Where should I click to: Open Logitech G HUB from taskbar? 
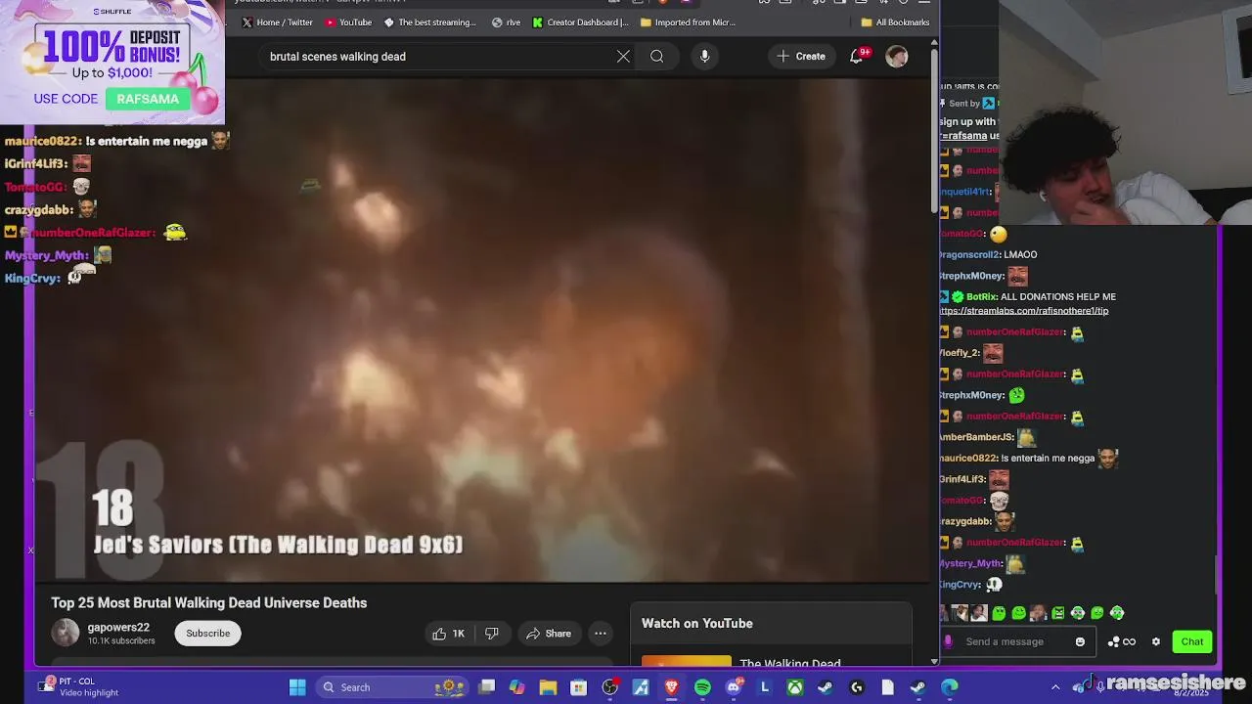(x=857, y=687)
